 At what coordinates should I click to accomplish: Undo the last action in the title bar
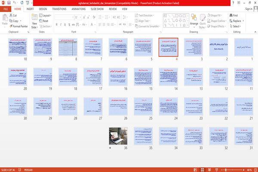click(x=15, y=3)
